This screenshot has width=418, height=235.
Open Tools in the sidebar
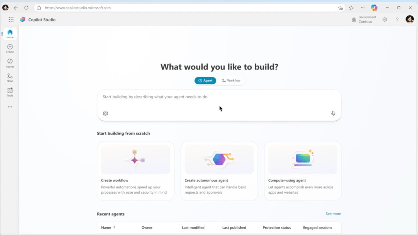[10, 92]
